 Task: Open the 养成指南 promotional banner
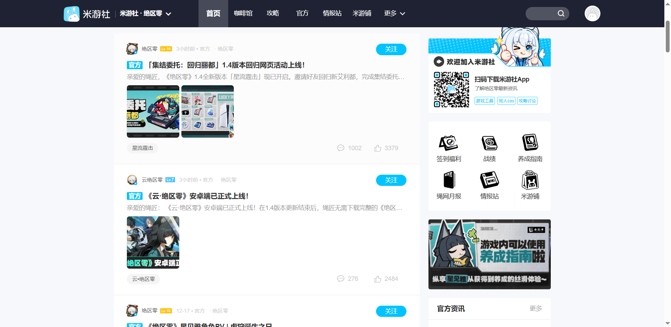pyautogui.click(x=489, y=254)
